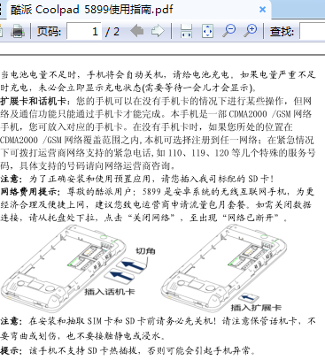Click the 插入话机卡 caption

click(110, 292)
